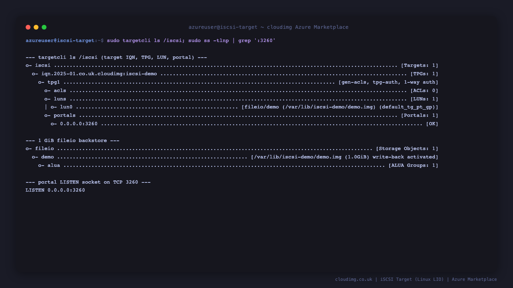Click the grep ':3260' part of the command

tap(257, 40)
